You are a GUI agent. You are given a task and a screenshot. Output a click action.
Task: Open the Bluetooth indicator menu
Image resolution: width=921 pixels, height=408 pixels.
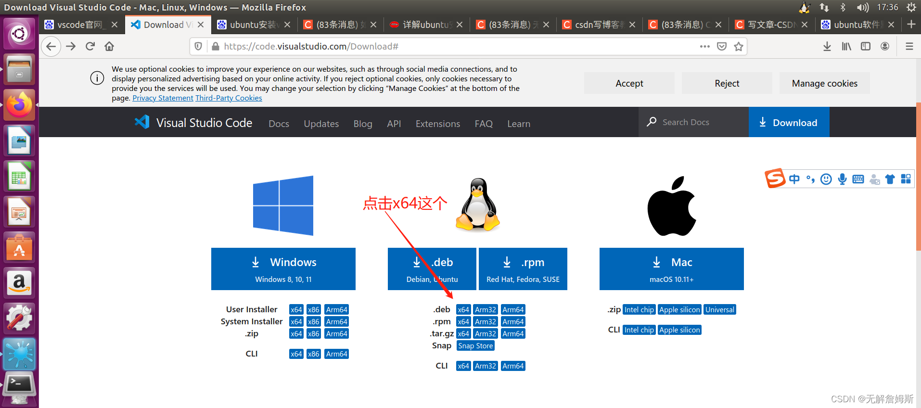843,7
